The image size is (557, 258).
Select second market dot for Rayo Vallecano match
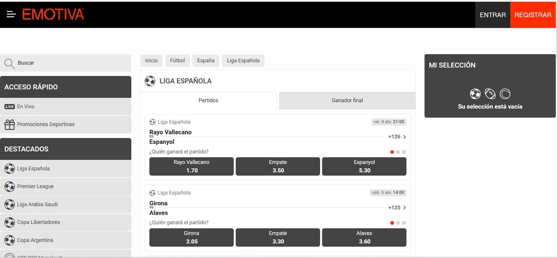[x=398, y=152]
